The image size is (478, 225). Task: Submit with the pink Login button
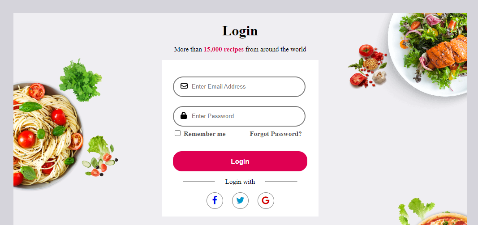click(x=240, y=161)
